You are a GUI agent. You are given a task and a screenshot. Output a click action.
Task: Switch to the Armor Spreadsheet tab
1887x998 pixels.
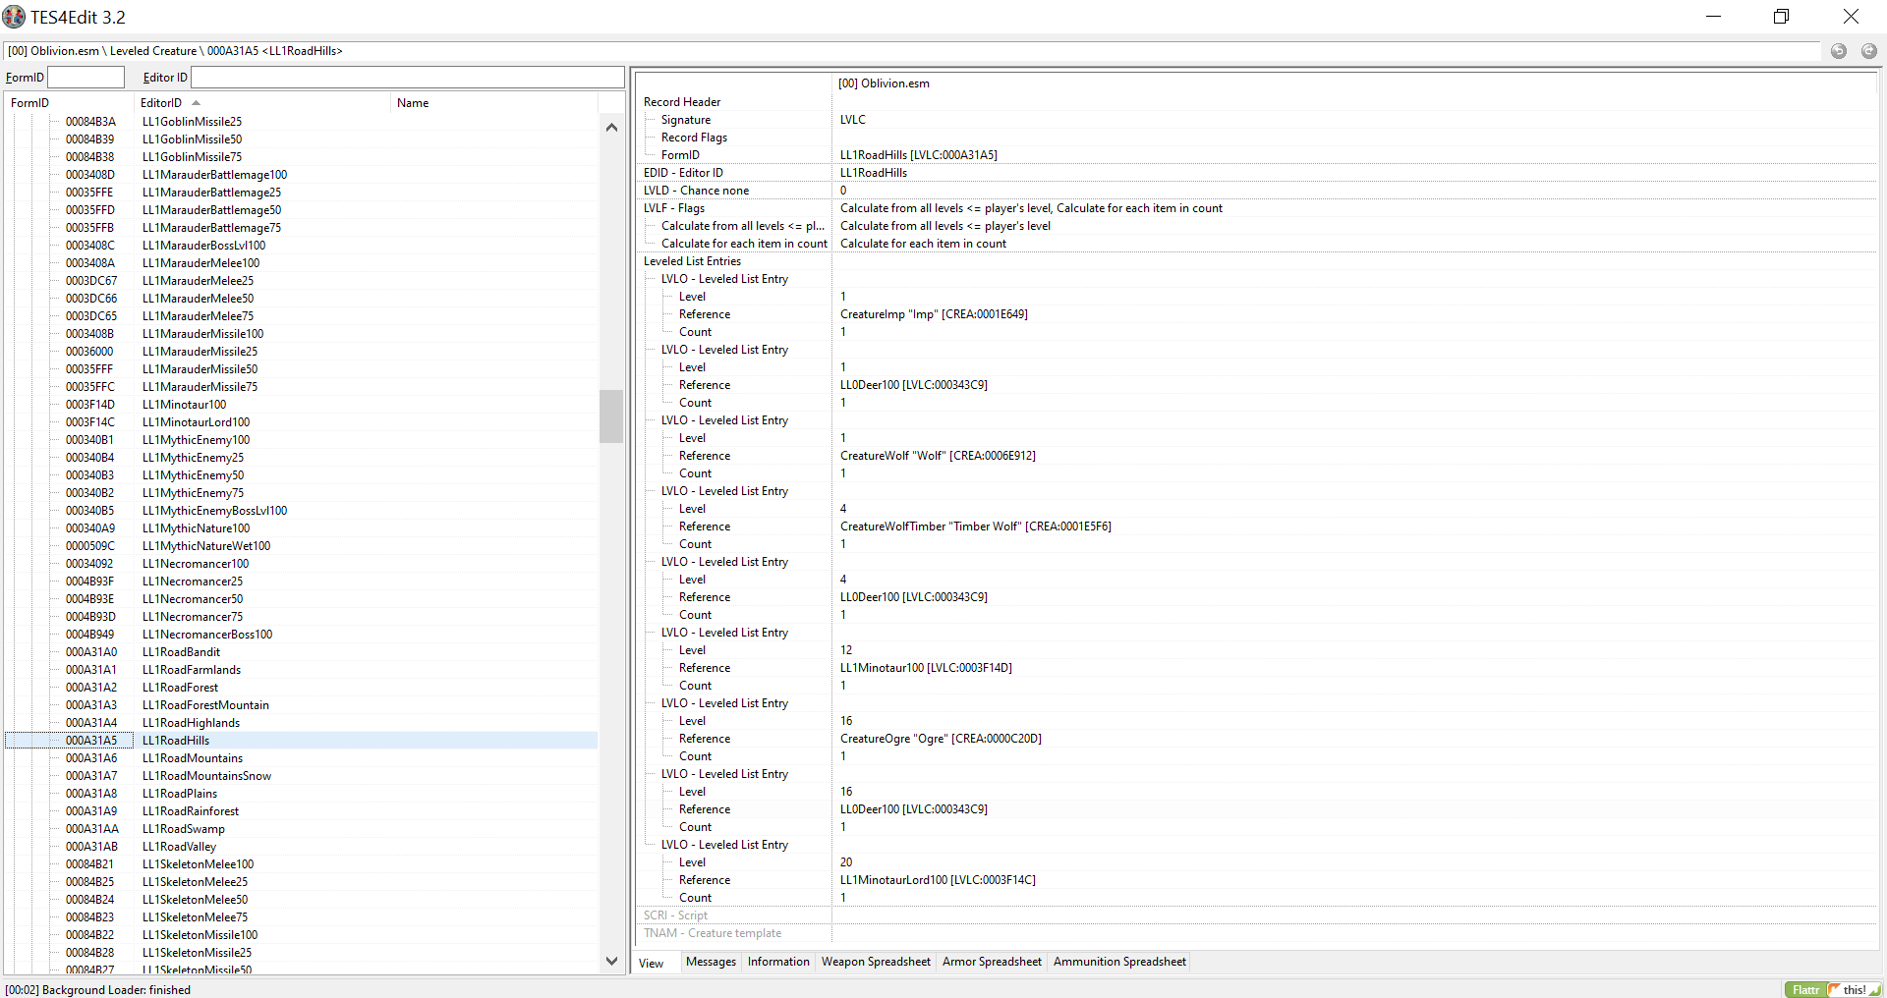992,963
